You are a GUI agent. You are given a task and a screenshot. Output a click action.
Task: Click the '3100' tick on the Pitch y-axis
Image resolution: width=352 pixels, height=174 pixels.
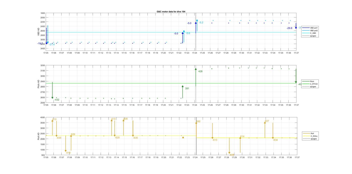(42, 71)
